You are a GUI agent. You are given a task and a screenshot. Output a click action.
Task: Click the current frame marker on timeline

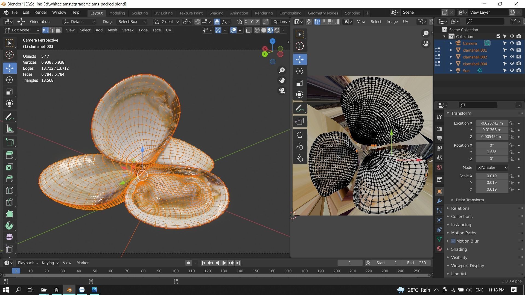point(16,271)
